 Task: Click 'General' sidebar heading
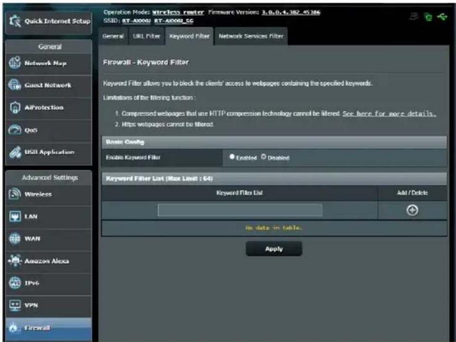(x=50, y=46)
